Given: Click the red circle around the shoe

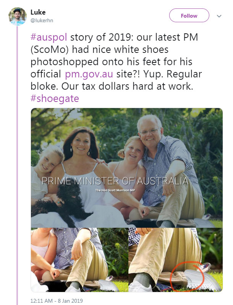Looking at the screenshot, I should pyautogui.click(x=187, y=276).
